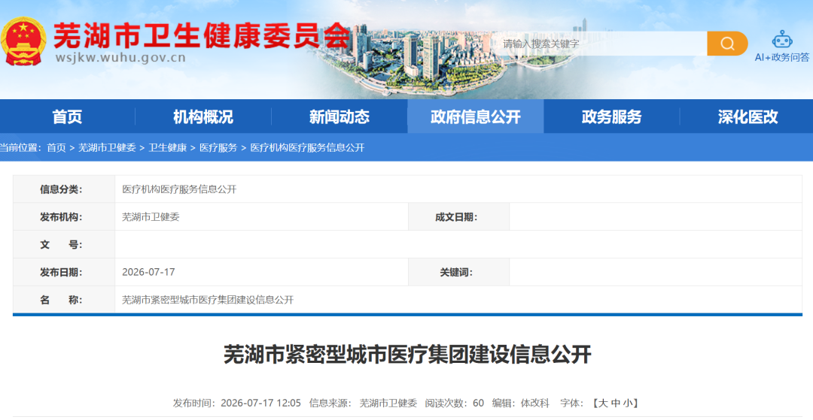Click the national emblem logo

point(23,41)
